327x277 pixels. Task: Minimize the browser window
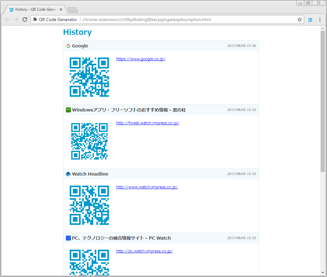300,3
